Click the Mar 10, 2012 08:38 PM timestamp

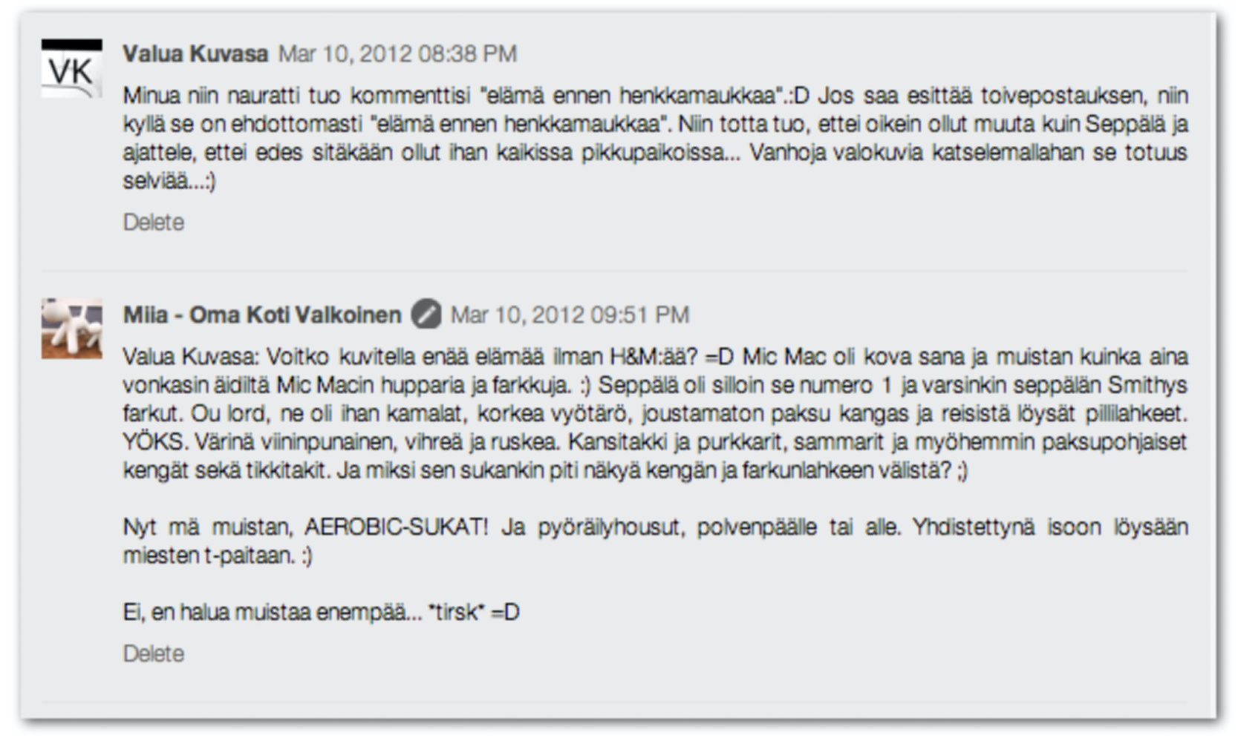(x=397, y=54)
